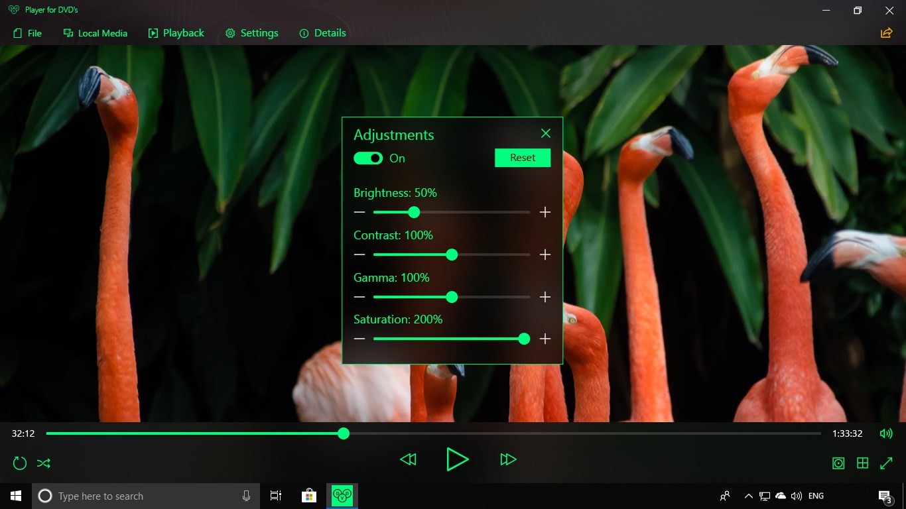Screen dimensions: 906x509
Task: Fast forward the video
Action: [508, 459]
